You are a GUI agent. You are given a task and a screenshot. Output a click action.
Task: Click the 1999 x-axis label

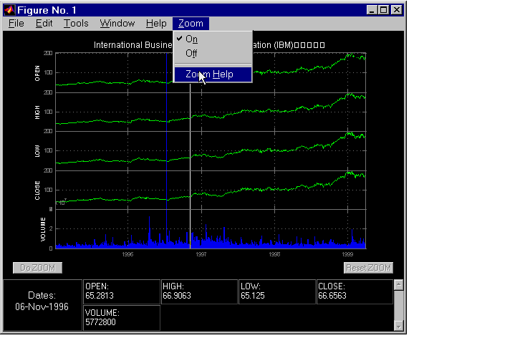[x=347, y=254]
